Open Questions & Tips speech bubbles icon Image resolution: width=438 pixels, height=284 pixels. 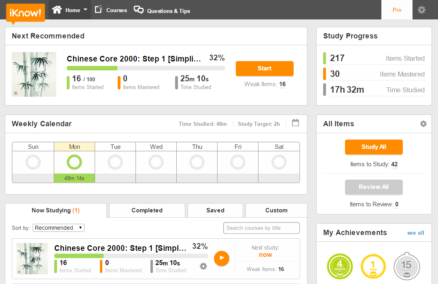pos(139,10)
